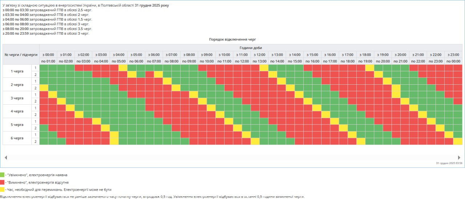Click the "з 12:00" hour column header
The height and width of the screenshot is (199, 465).
click(x=260, y=55)
